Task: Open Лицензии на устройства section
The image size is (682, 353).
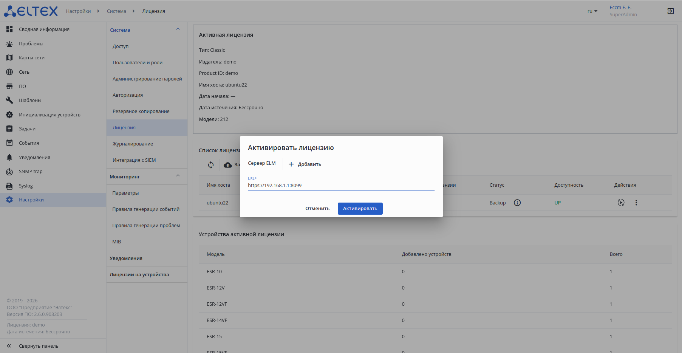Action: (139, 275)
